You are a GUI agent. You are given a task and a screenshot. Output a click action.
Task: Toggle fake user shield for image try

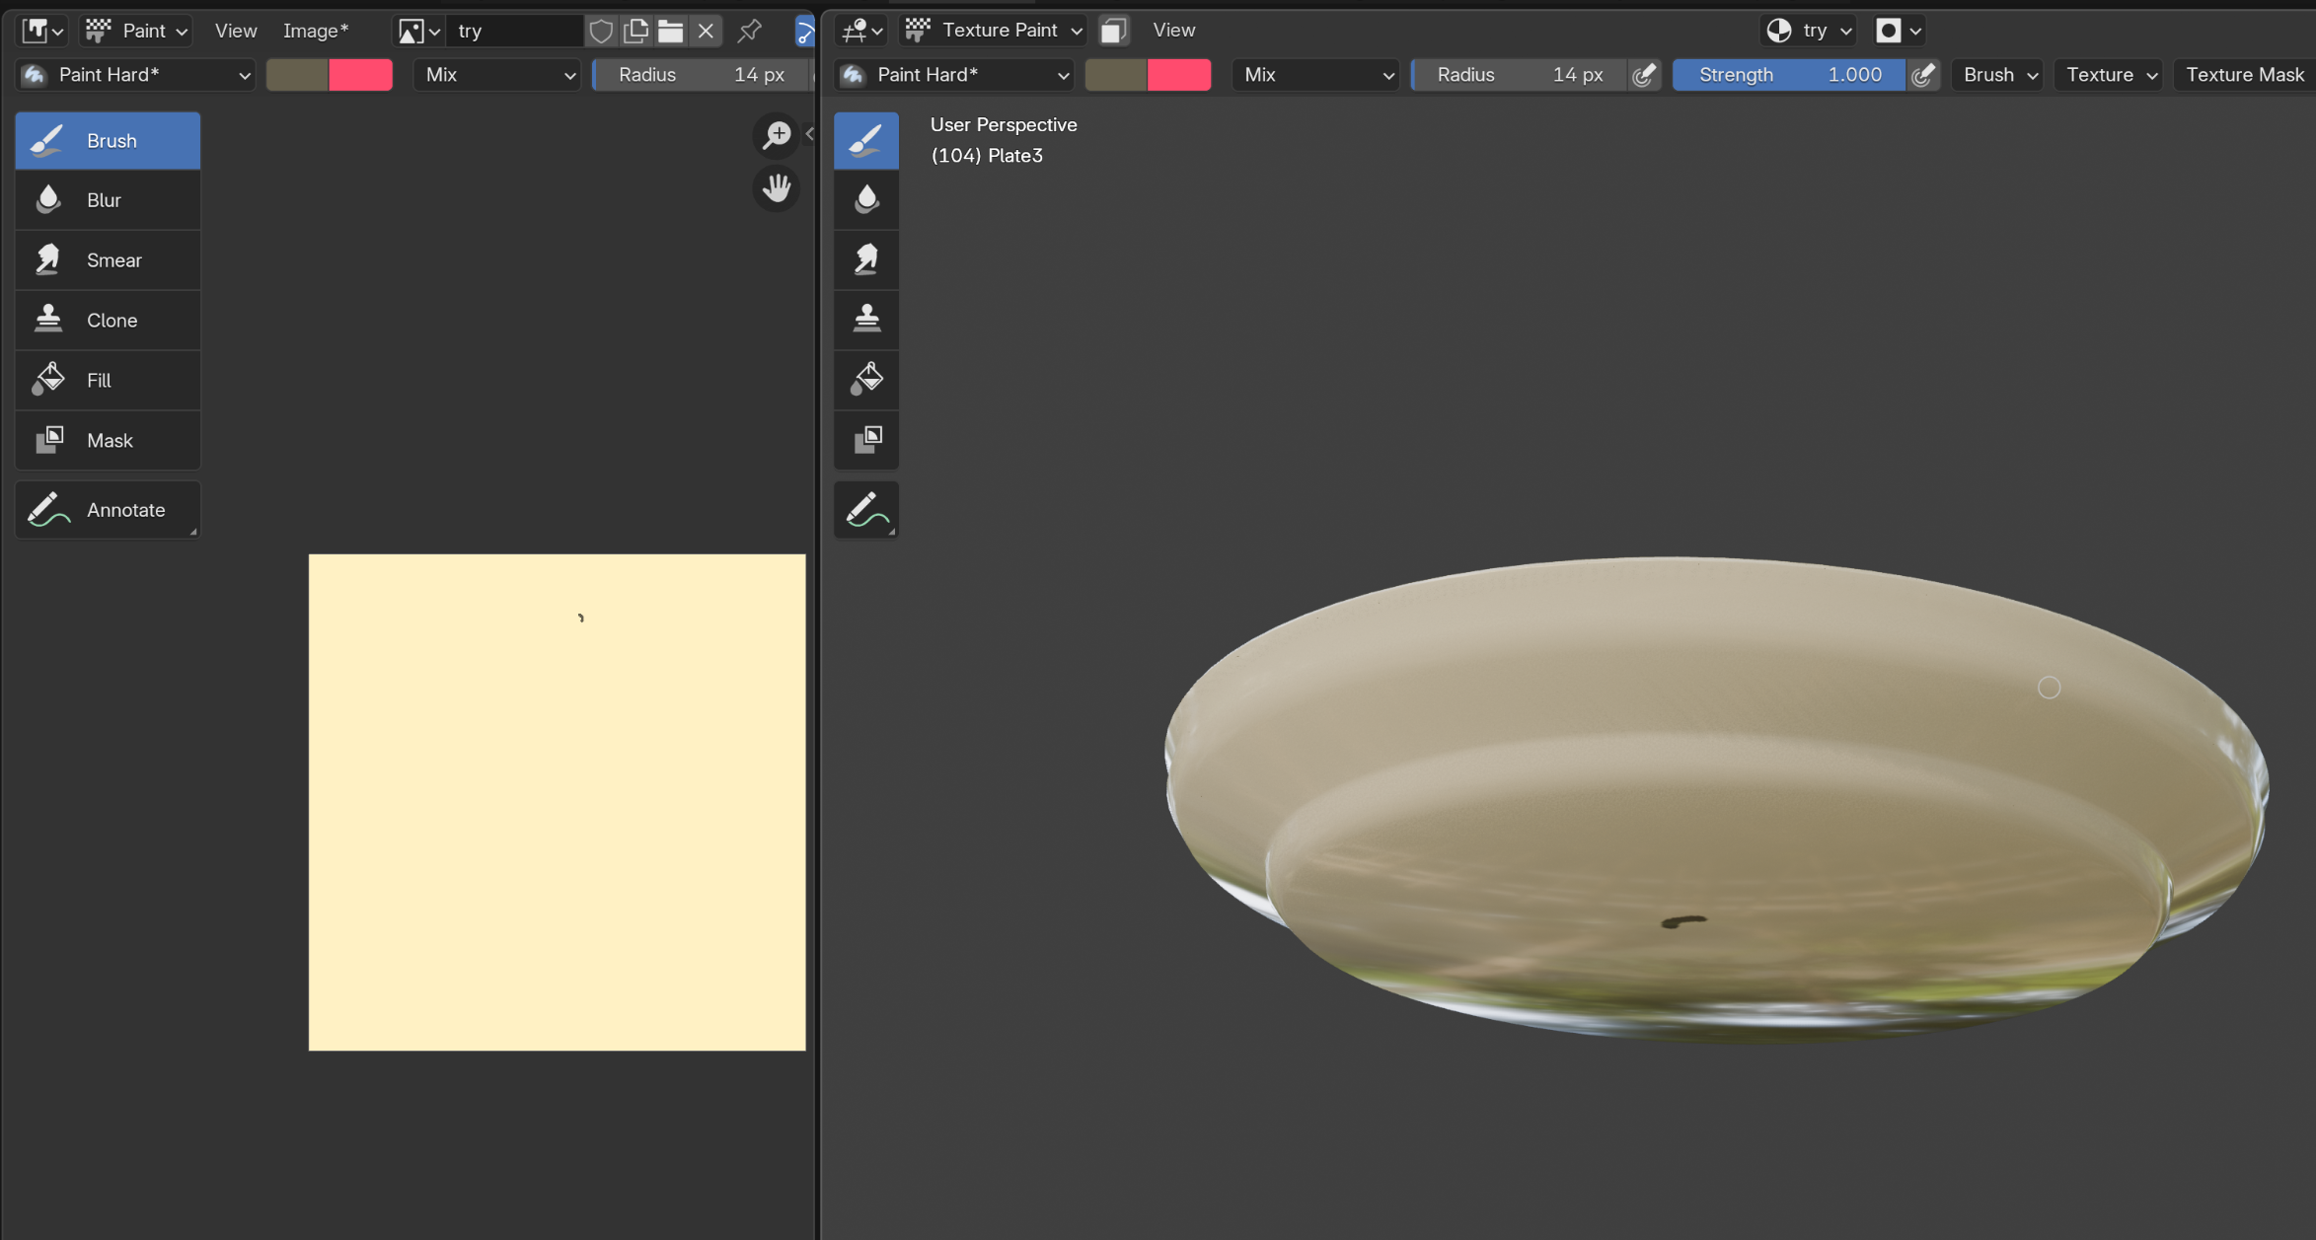point(601,31)
